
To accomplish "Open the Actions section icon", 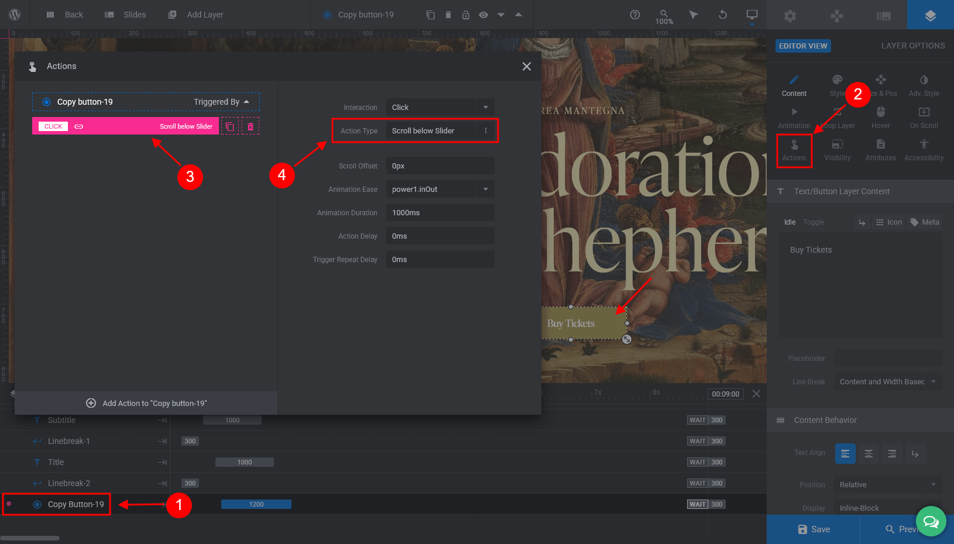I will (x=794, y=150).
